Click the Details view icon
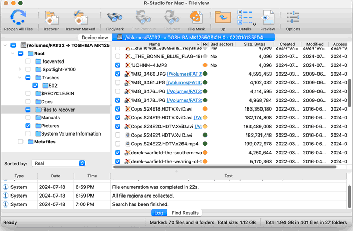Viewport: 353px width, 231px height. coord(245,17)
